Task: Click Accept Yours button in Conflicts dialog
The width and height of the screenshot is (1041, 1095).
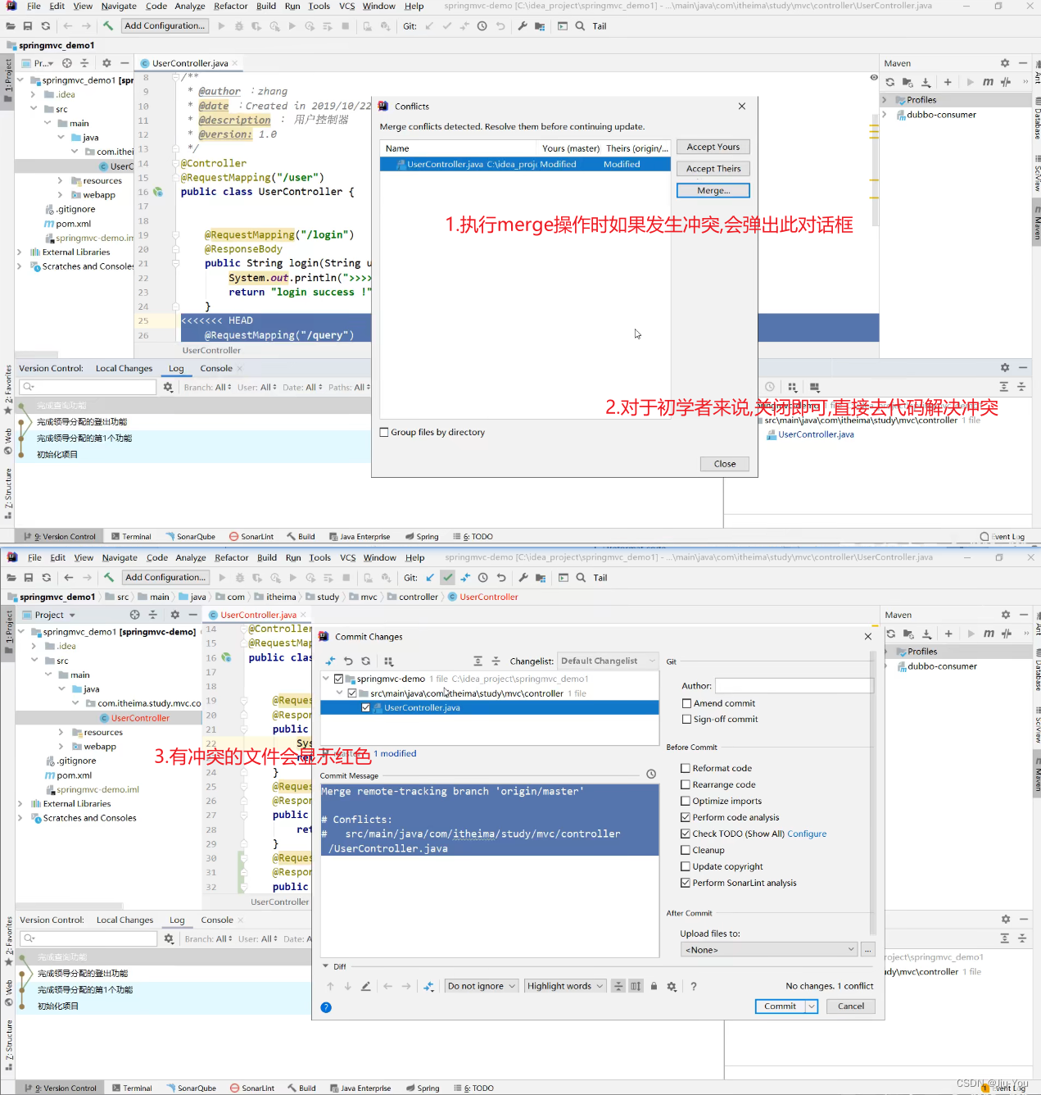Action: (713, 147)
